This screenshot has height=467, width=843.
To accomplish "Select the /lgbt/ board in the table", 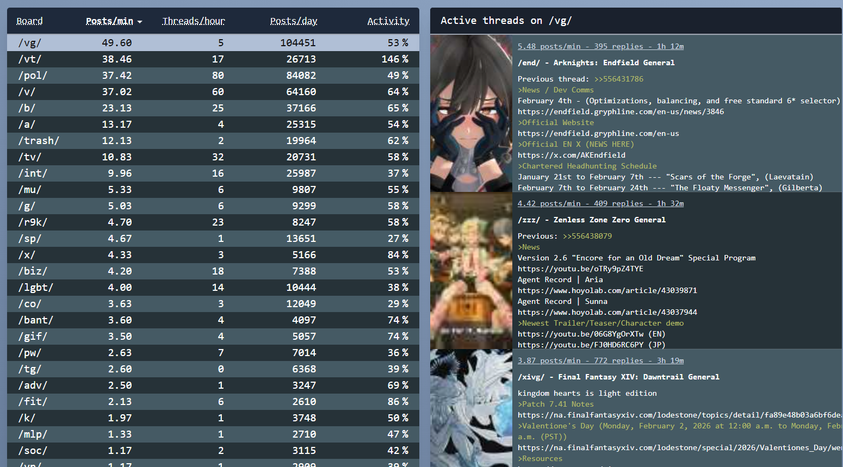I will [x=213, y=287].
